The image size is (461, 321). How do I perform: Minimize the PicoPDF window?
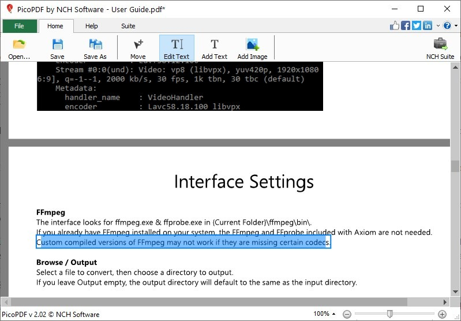tap(395, 9)
